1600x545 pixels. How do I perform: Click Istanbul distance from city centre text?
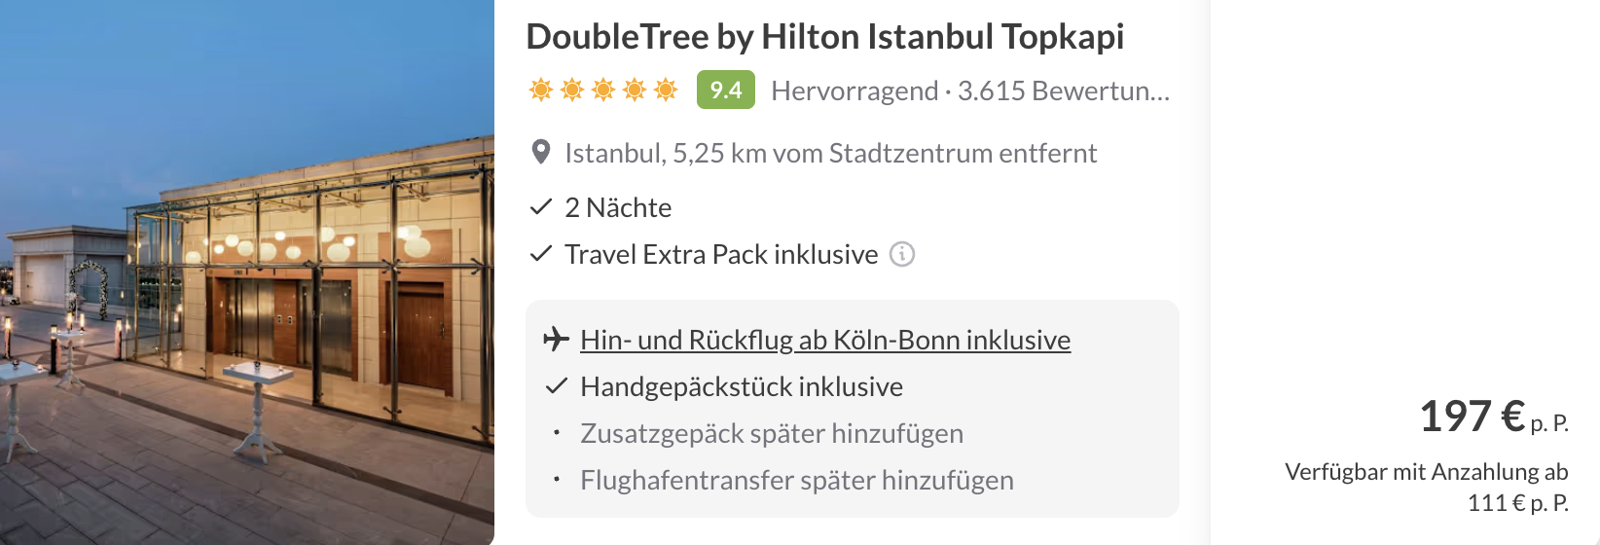click(830, 153)
